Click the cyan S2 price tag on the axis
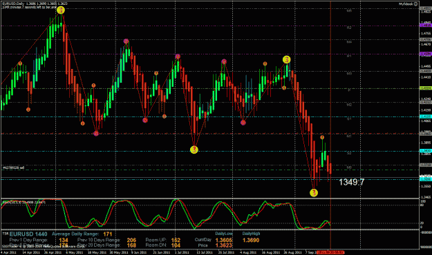Screen dimensions: 432x255 [425, 151]
